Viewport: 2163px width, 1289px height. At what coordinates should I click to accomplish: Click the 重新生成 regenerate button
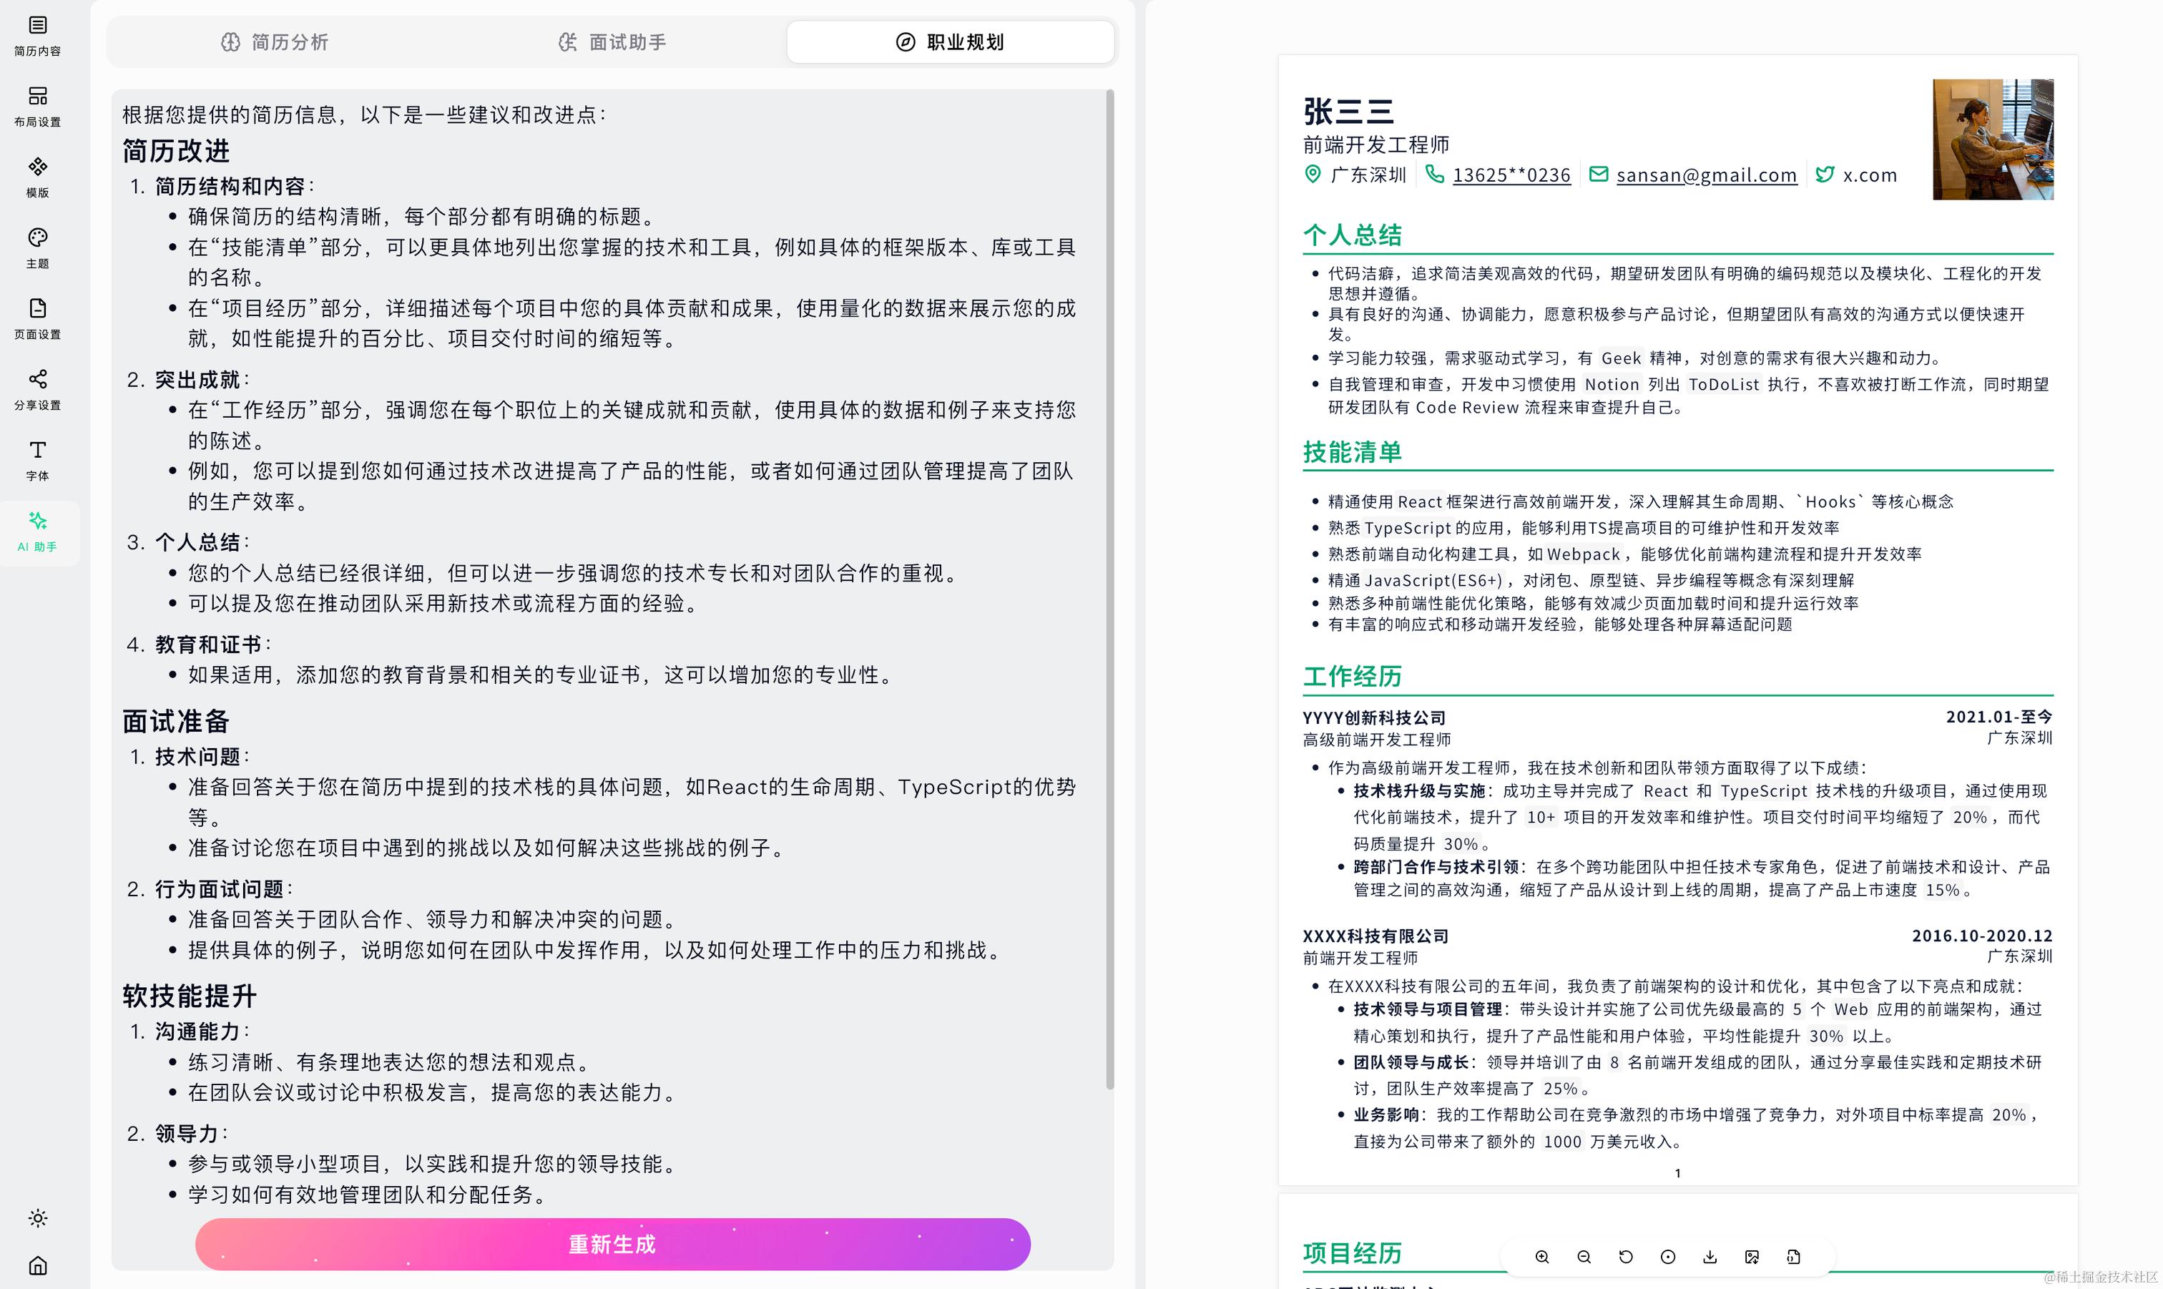point(612,1244)
